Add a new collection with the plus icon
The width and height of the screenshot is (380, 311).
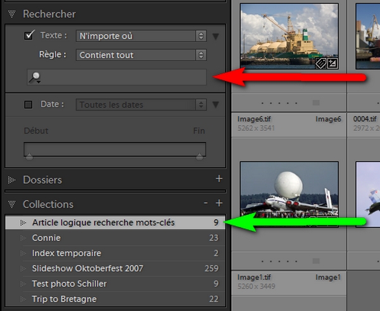click(219, 204)
